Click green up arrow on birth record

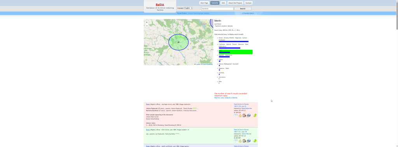coord(255,141)
